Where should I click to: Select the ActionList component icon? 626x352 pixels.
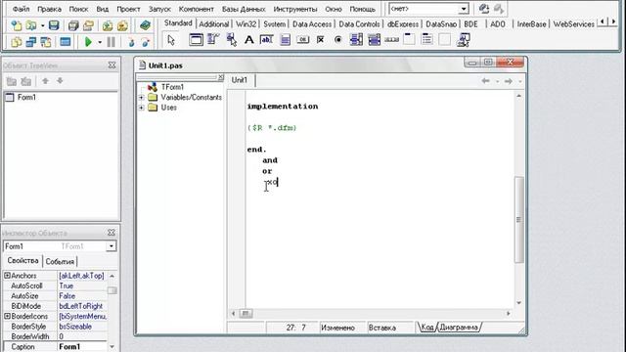[x=463, y=39]
